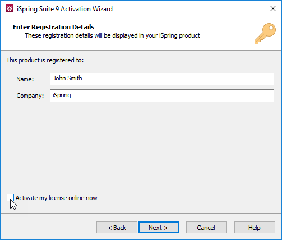Viewport: 282px width, 240px height.
Task: Click the iSpring logo icon in title bar
Action: (10, 8)
